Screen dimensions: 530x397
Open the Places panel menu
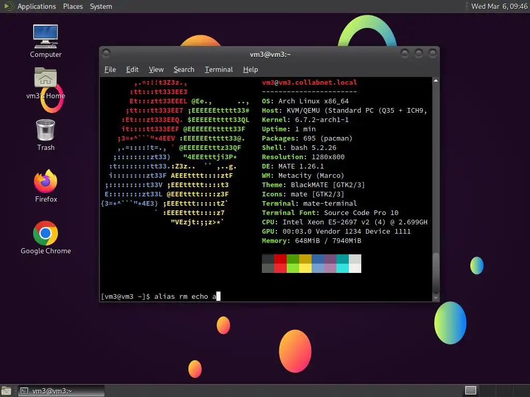pyautogui.click(x=72, y=6)
